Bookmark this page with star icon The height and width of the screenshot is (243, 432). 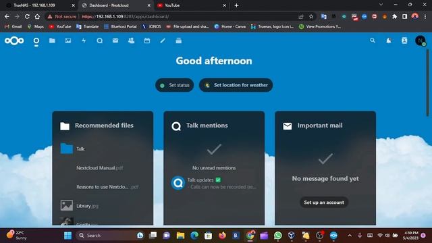(x=311, y=16)
